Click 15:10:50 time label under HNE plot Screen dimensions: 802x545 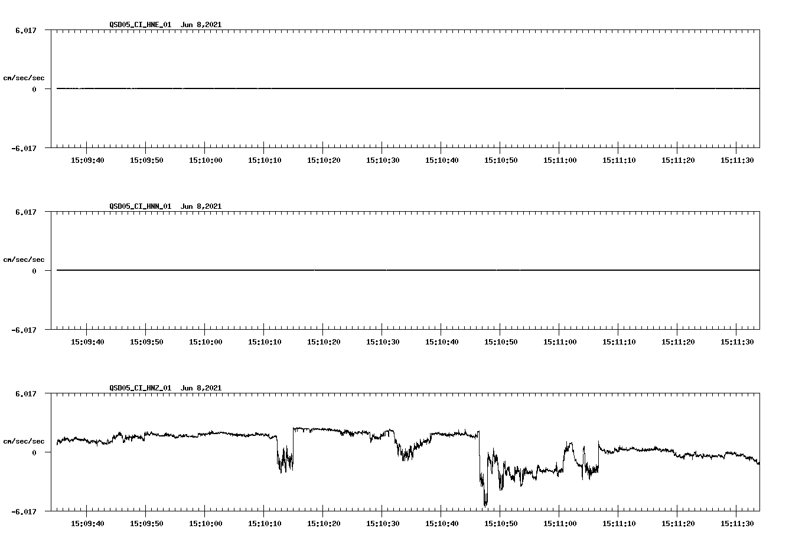(501, 160)
